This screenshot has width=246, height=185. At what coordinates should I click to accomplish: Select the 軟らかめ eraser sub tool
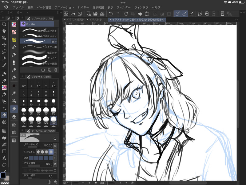(x=39, y=52)
